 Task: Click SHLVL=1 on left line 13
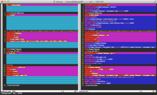[10, 65]
